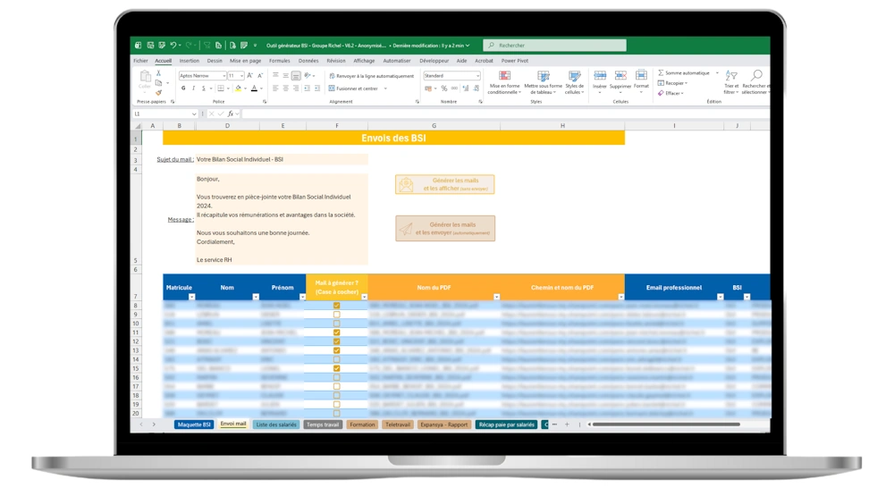Open Trier et filtrer tool
The height and width of the screenshot is (488, 894).
point(731,79)
